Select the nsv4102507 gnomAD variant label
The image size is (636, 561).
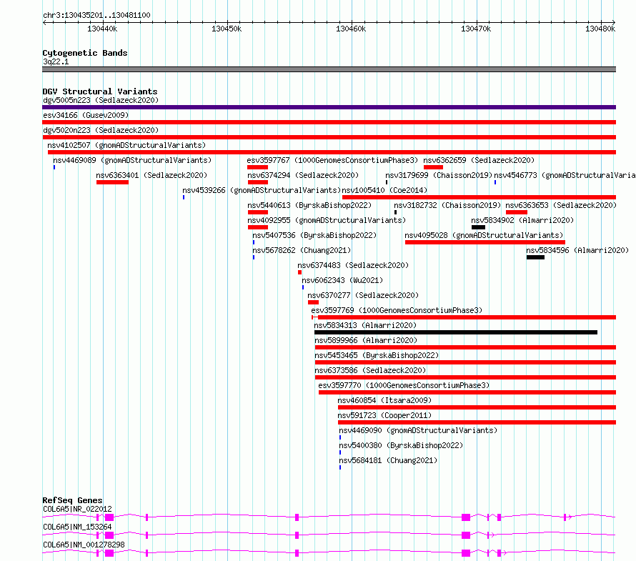pyautogui.click(x=126, y=145)
